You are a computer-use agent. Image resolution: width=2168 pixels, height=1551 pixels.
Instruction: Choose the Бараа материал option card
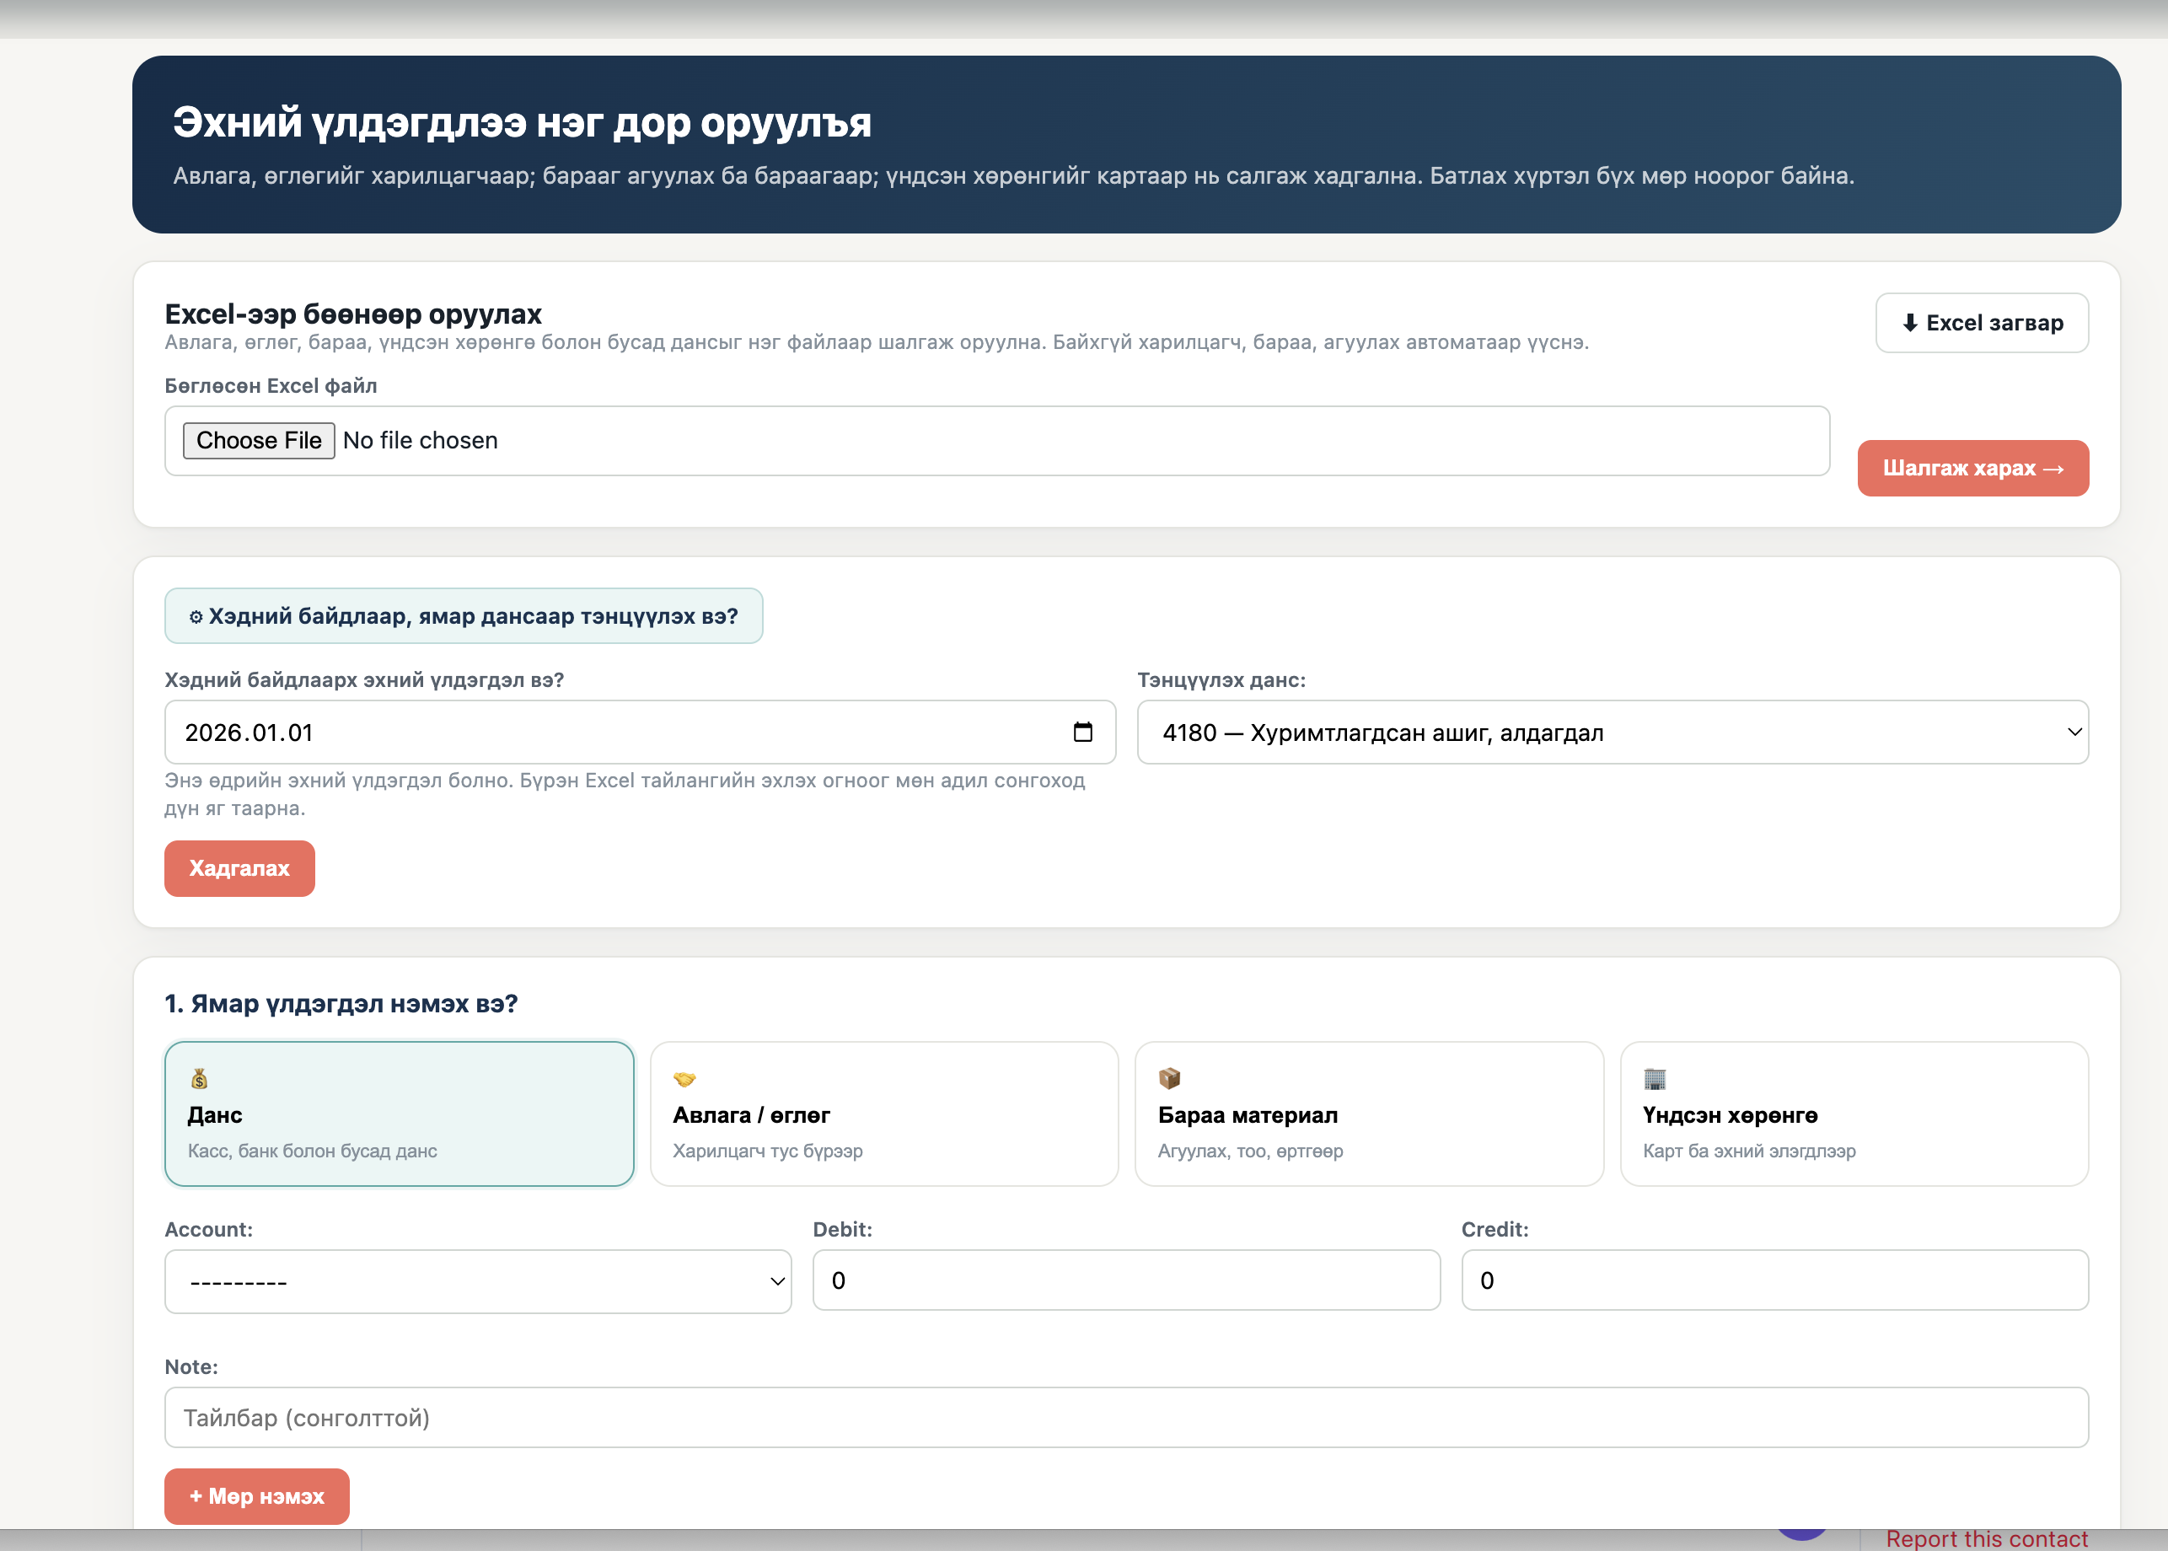click(x=1369, y=1114)
